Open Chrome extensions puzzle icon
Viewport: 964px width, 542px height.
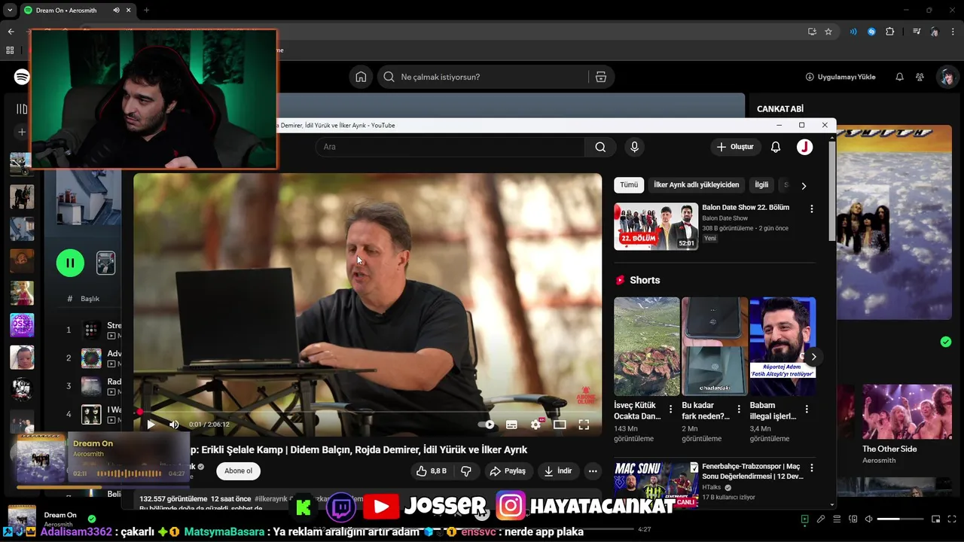tap(889, 32)
